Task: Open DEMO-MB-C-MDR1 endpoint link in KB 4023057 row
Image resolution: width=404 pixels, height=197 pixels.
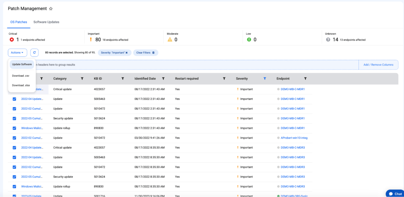Action: tap(293, 89)
